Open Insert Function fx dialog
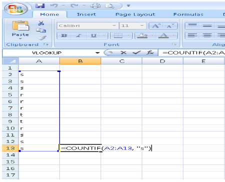 pos(150,52)
